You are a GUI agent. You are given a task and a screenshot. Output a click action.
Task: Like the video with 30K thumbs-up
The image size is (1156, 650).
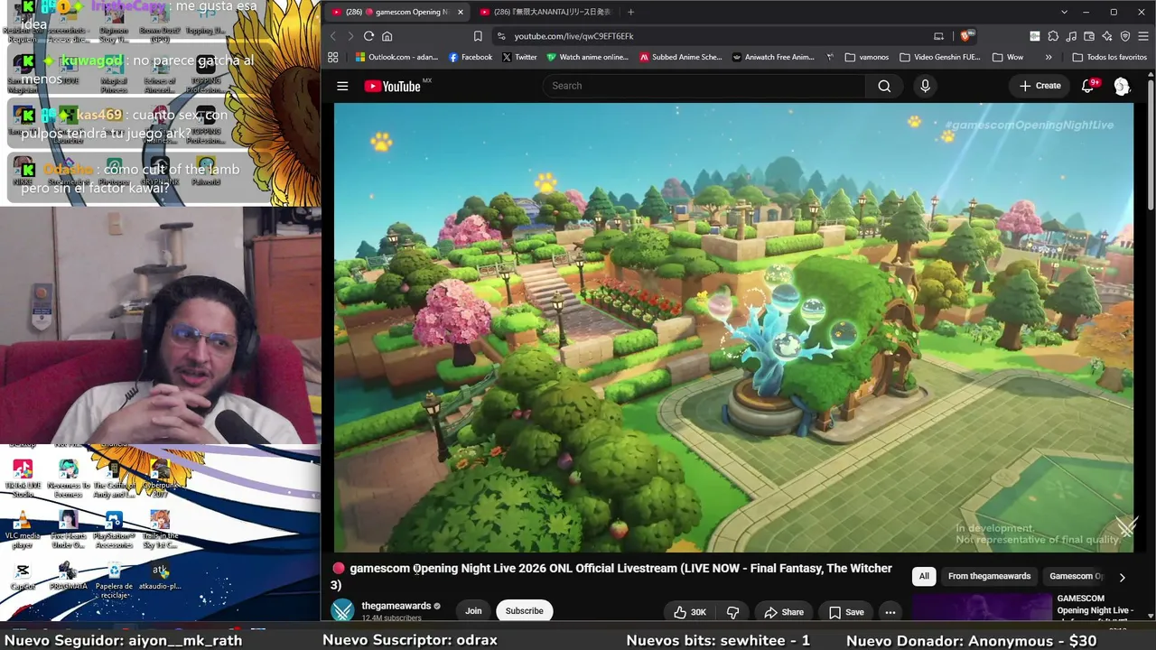click(x=689, y=612)
